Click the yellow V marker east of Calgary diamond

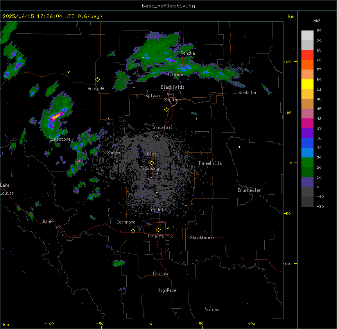tap(168, 228)
